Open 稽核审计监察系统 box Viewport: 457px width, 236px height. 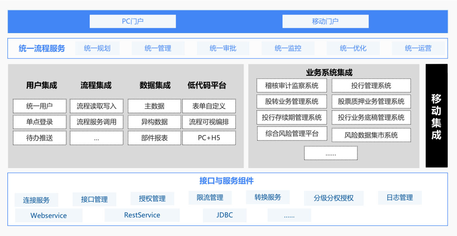pyautogui.click(x=292, y=86)
